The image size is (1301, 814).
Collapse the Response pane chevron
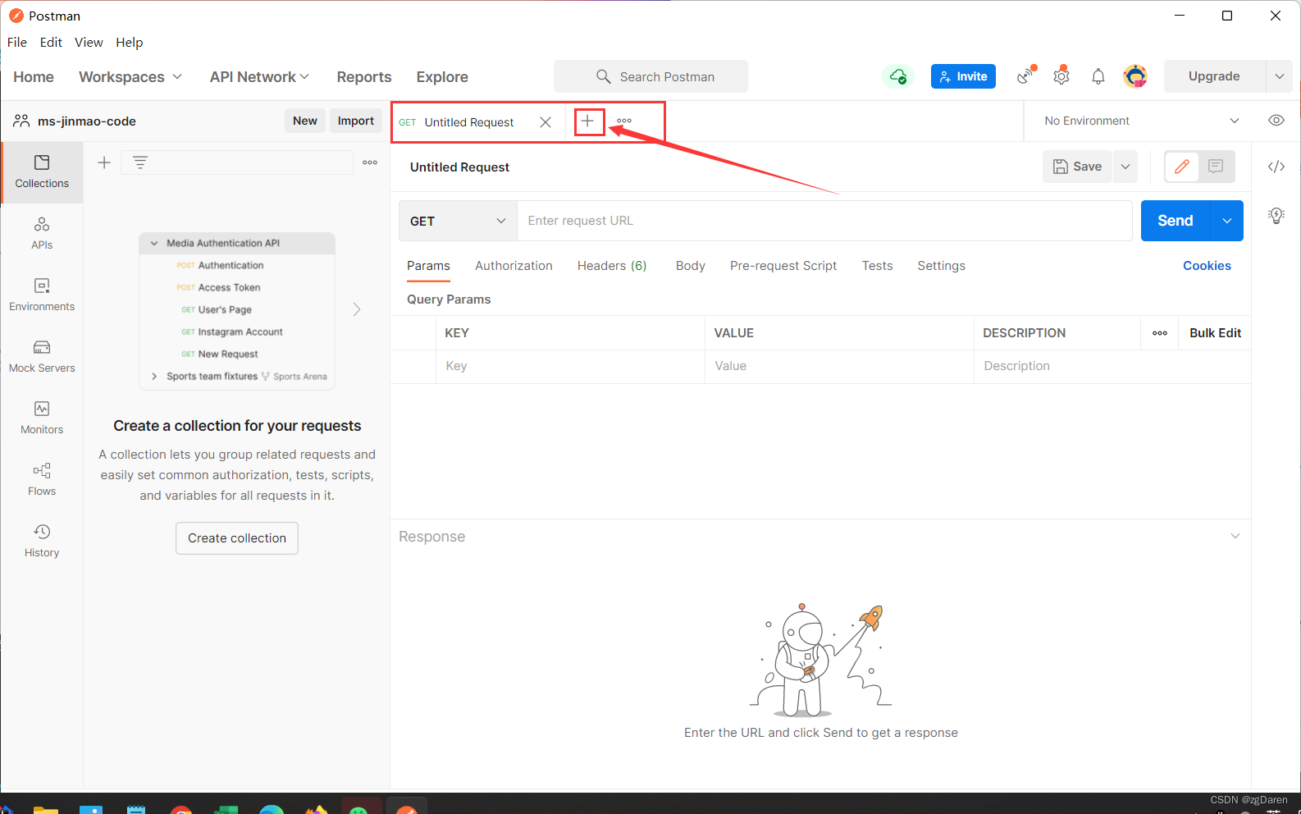[1235, 536]
